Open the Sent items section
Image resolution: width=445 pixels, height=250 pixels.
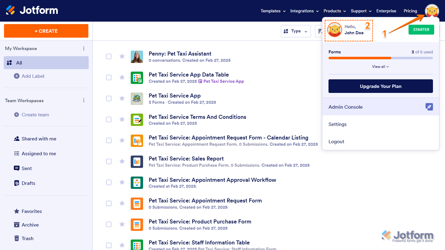click(26, 168)
